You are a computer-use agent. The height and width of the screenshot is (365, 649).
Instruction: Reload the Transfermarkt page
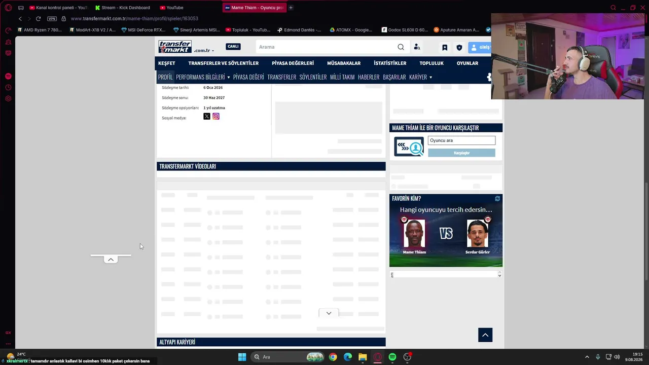(x=38, y=19)
